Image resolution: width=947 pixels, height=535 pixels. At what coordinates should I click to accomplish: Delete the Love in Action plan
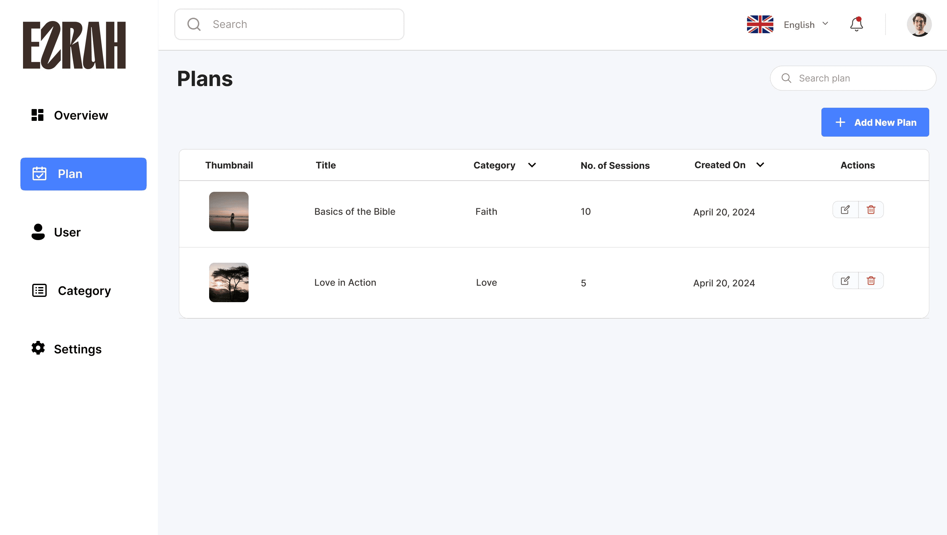click(870, 281)
